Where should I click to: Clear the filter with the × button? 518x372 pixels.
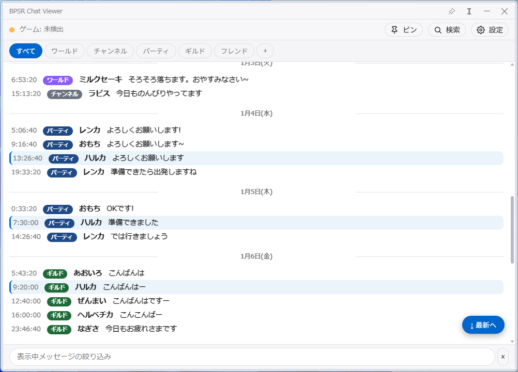(x=503, y=357)
